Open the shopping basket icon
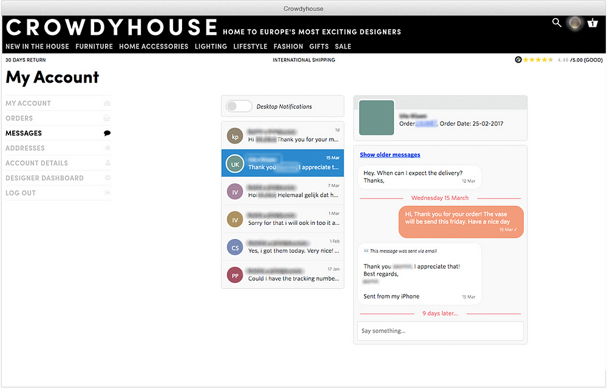 pos(592,23)
